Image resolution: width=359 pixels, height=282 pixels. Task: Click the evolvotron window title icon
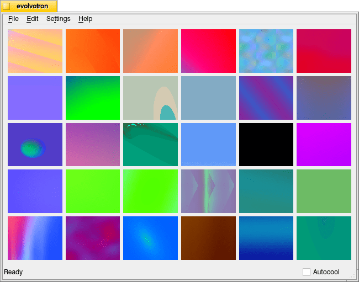7,6
